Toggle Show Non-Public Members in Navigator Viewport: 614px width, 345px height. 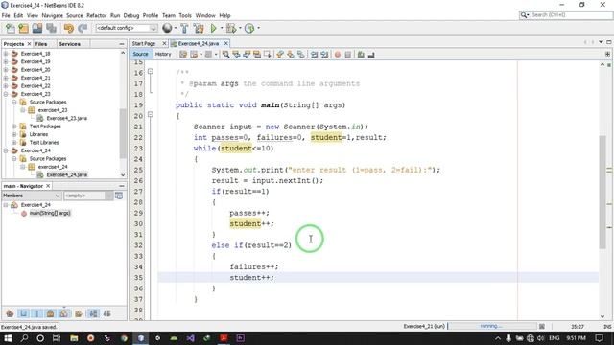click(x=51, y=313)
